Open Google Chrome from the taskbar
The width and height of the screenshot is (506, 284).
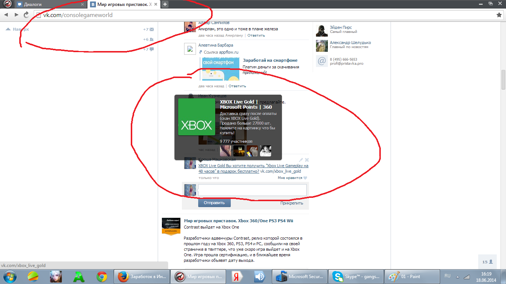102,277
